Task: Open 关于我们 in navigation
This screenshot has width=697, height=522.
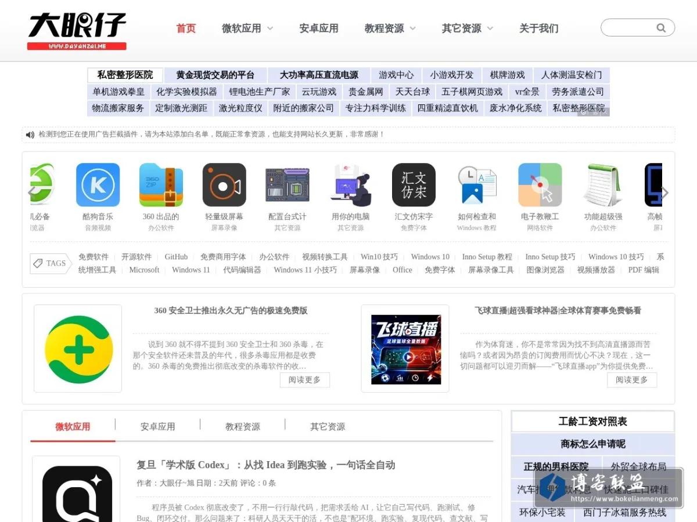Action: (539, 28)
